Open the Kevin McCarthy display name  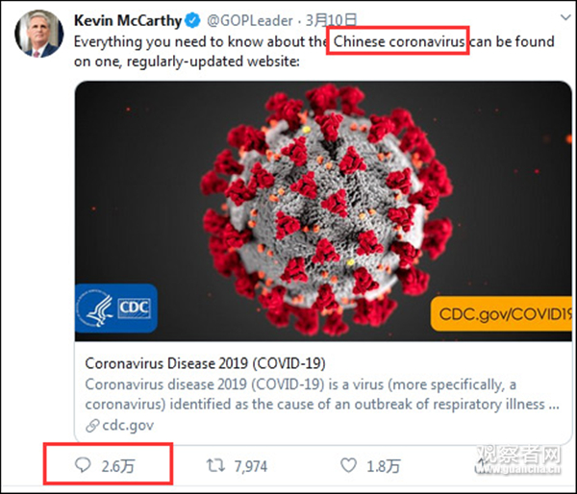pos(127,19)
